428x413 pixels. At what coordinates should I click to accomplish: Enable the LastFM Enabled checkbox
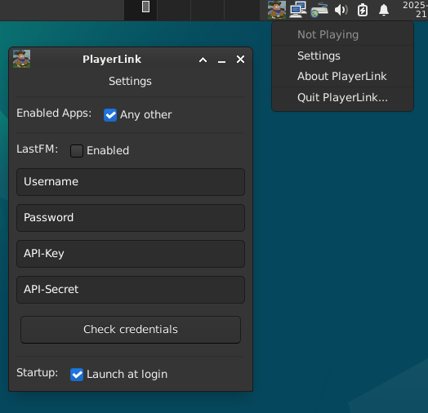tap(77, 151)
